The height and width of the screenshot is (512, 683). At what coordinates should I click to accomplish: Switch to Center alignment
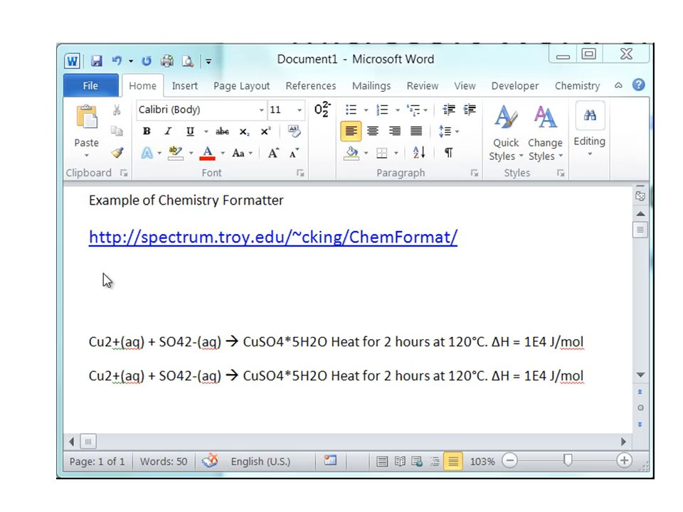[373, 131]
